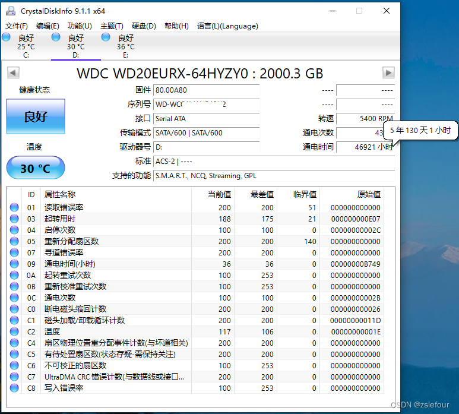Viewport: 459px width, 414px height.
Task: Select the status orb for drive E:
Action: [106, 37]
